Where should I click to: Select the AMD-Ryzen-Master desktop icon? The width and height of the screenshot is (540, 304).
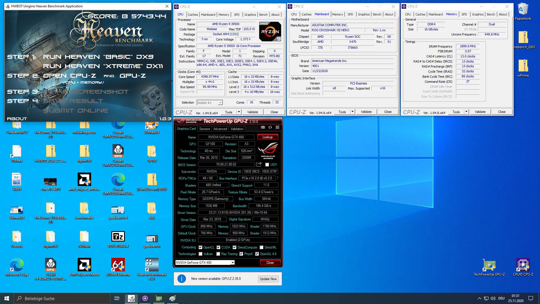coord(84,267)
